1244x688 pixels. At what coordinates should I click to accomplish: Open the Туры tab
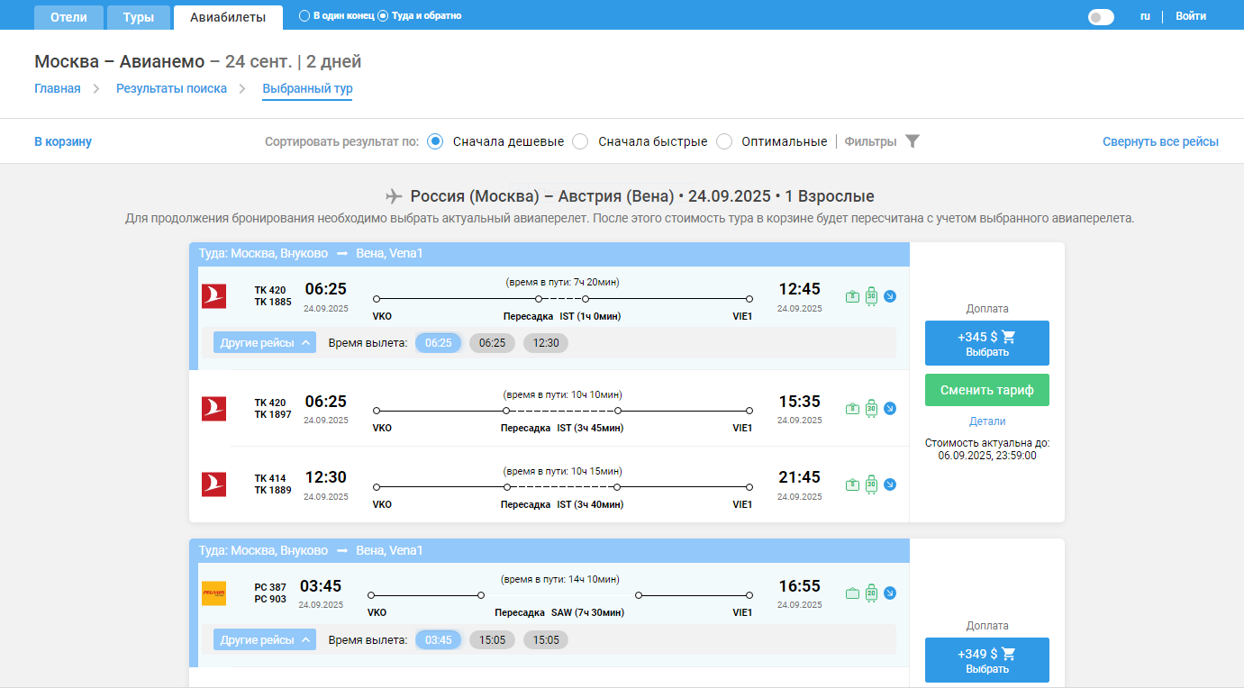click(138, 17)
